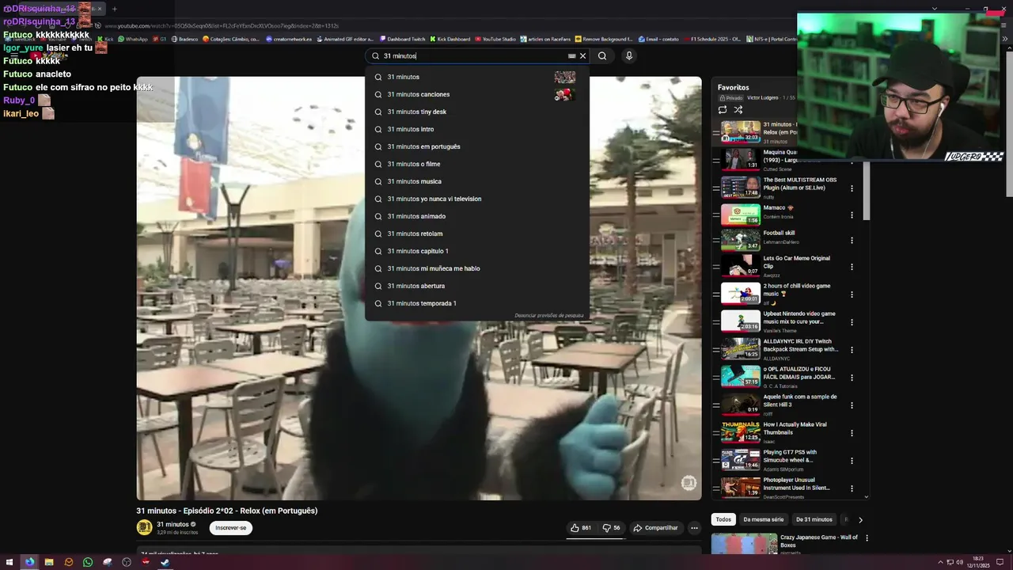Choose suggestion '31 minutos abertura'
This screenshot has height=570, width=1013.
coord(476,286)
